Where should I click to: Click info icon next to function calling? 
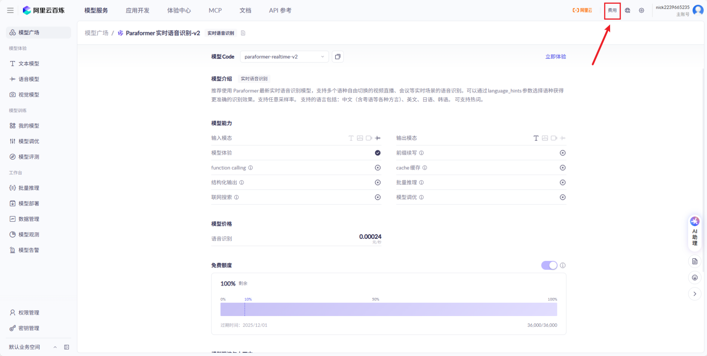pyautogui.click(x=250, y=168)
